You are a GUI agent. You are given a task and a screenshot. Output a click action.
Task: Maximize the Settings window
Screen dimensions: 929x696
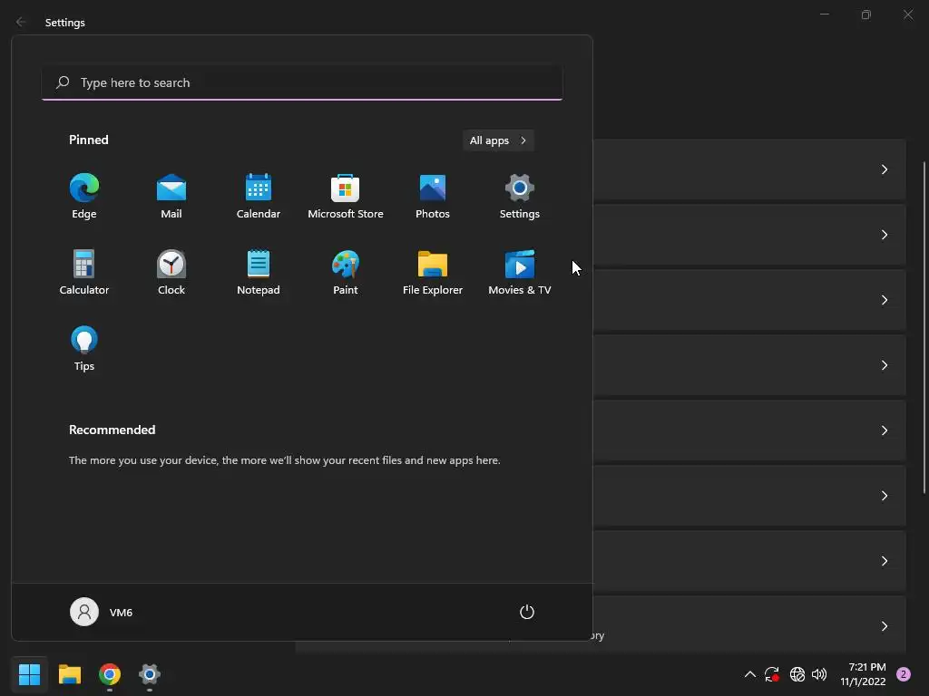[x=866, y=14]
